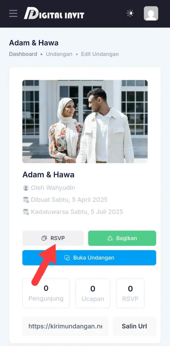Click the Buka Undangan button

coord(89,258)
